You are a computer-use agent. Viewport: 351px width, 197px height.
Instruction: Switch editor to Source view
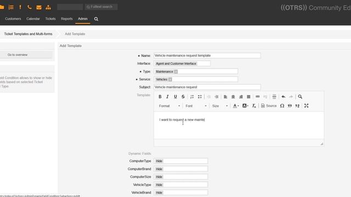pos(269,106)
